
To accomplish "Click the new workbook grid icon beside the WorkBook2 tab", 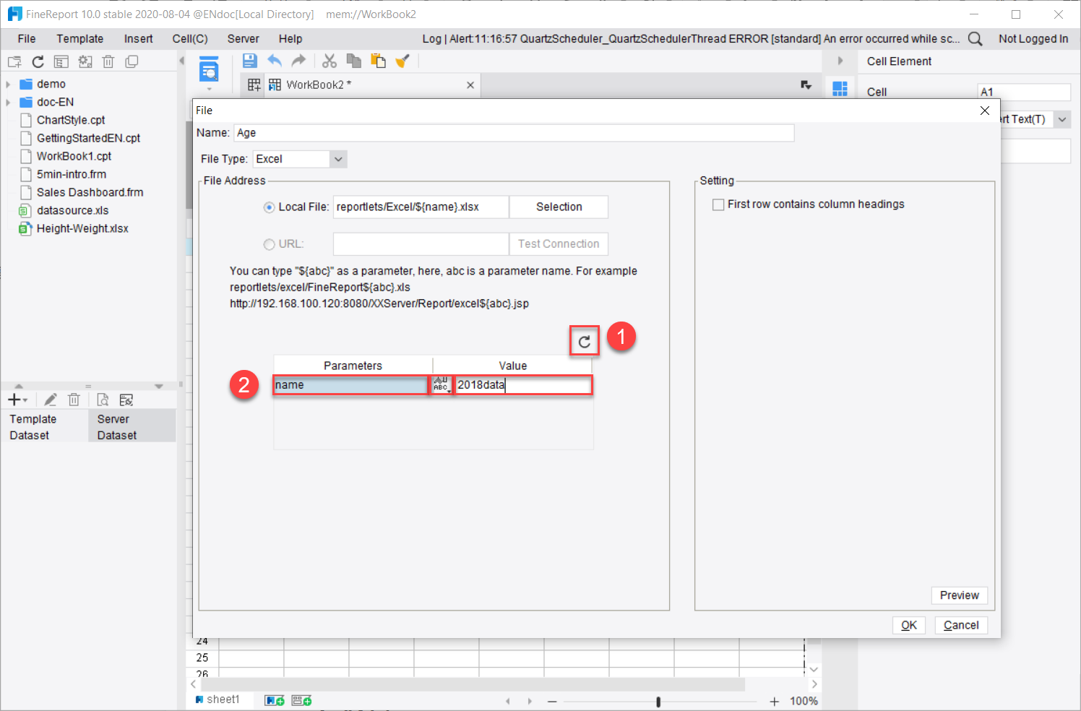I will coord(254,85).
